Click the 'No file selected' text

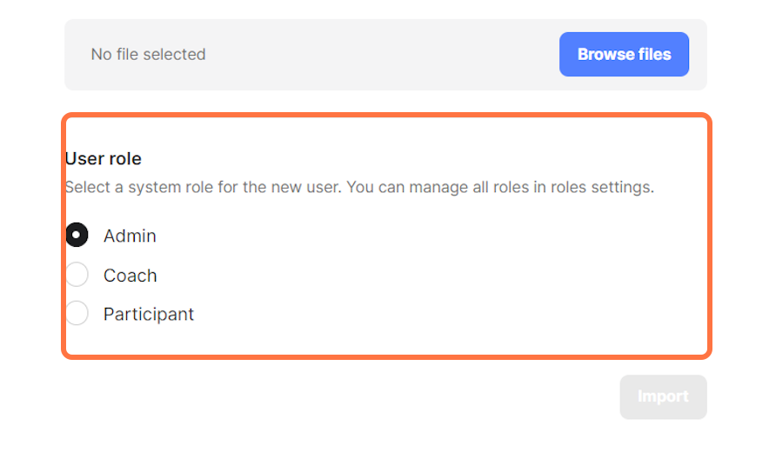tap(148, 55)
